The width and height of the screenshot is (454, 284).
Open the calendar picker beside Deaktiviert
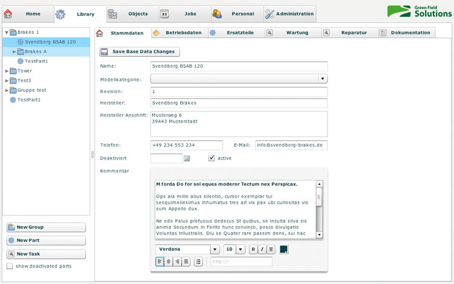click(187, 158)
